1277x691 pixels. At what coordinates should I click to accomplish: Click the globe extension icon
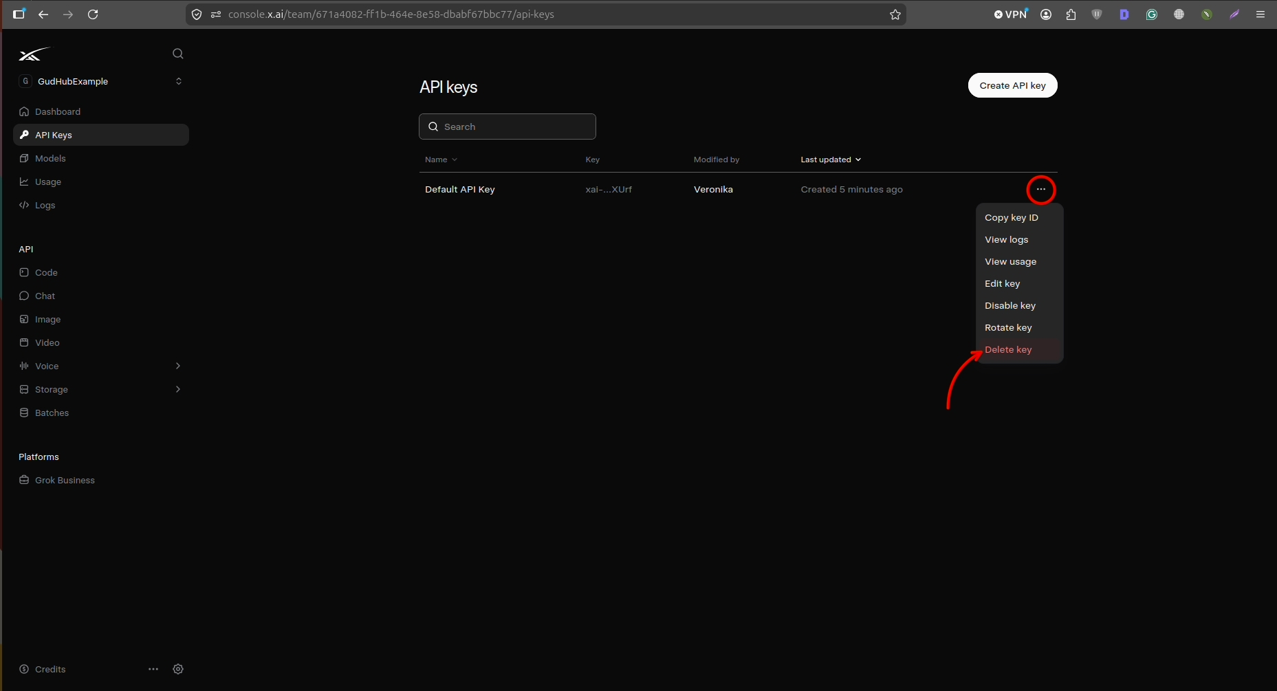(1179, 14)
